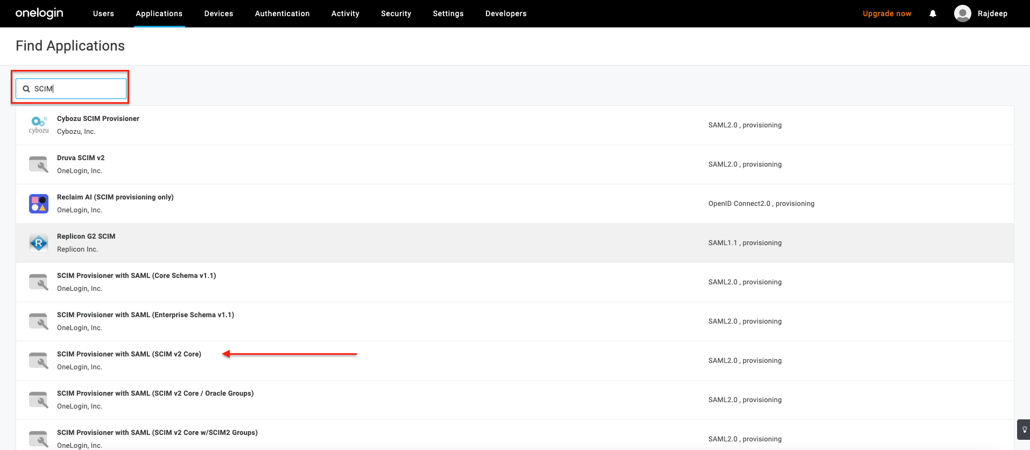Open the Developers menu
The height and width of the screenshot is (450, 1030).
click(x=505, y=13)
